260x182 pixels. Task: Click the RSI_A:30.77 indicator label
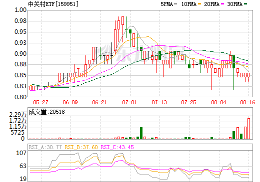(x=45, y=147)
